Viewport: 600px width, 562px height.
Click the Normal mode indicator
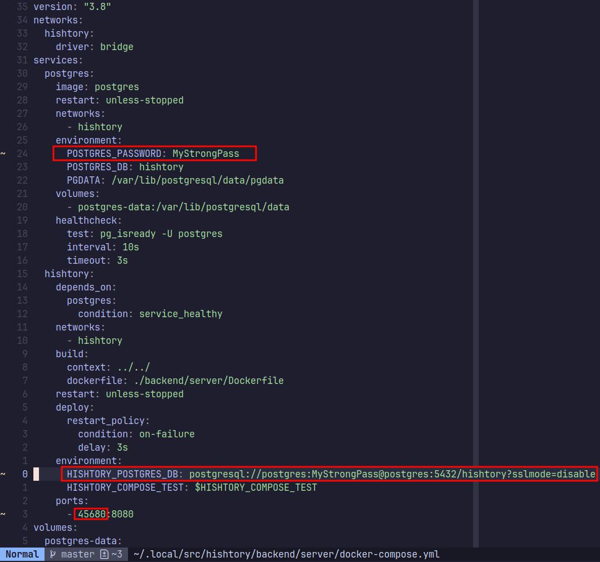tap(22, 554)
